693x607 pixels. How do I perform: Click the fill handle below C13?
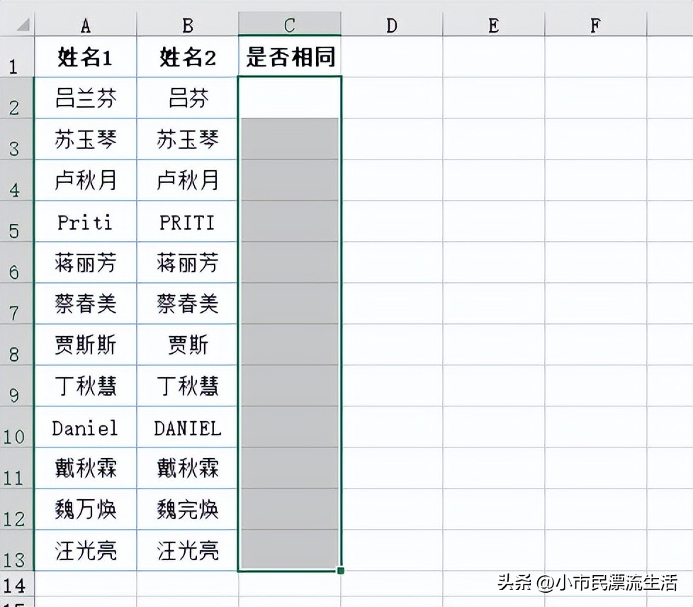[x=340, y=571]
